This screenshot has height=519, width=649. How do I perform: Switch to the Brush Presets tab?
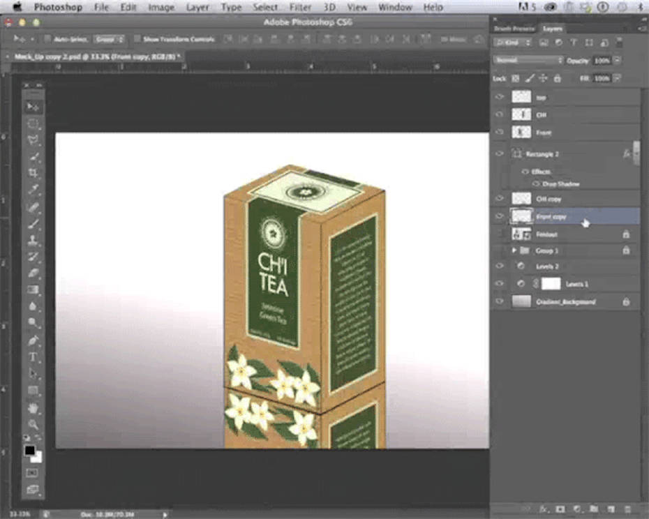pos(514,29)
